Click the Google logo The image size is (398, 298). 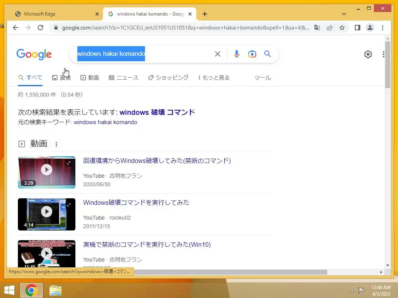pos(34,54)
